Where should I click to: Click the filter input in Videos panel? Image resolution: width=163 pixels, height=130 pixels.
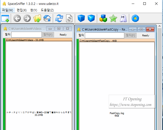[x=26, y=35]
